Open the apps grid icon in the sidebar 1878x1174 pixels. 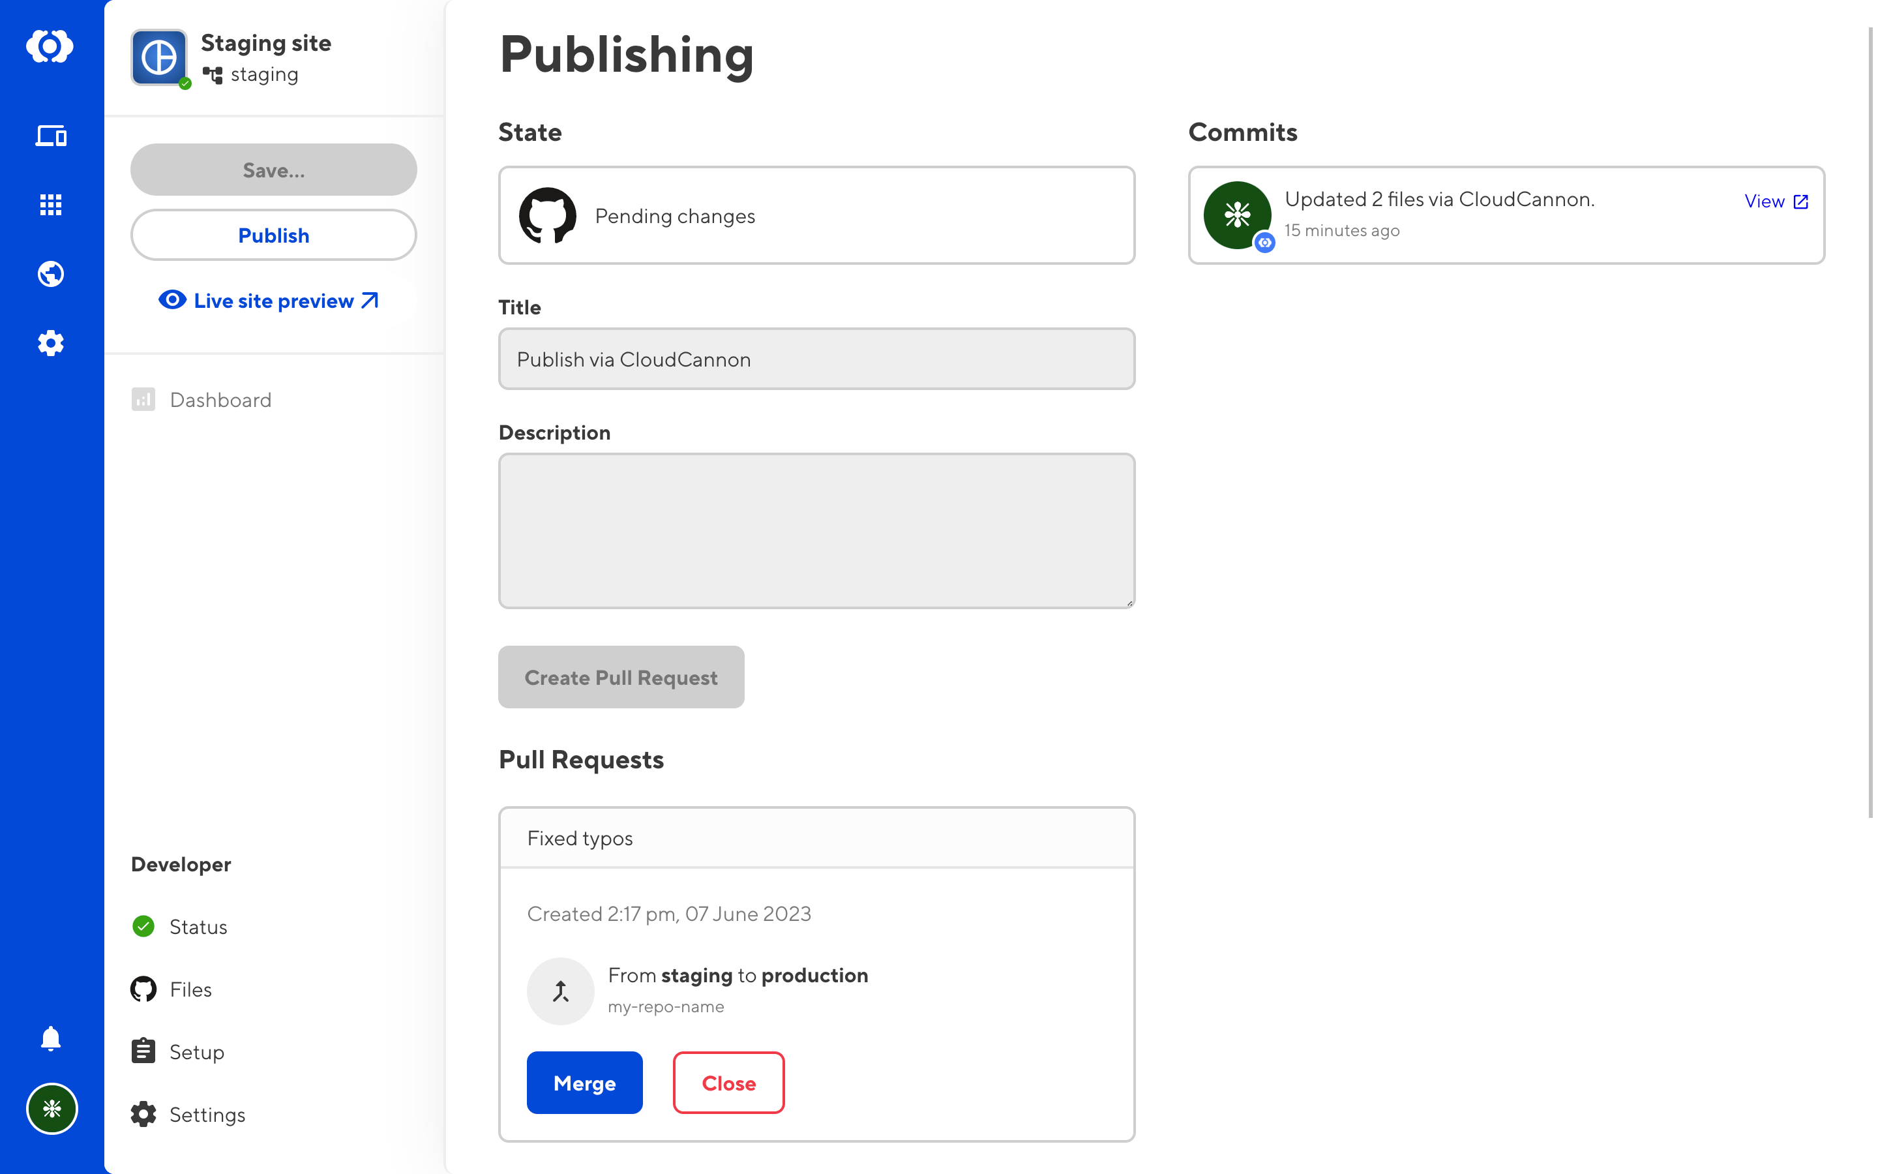pos(50,204)
